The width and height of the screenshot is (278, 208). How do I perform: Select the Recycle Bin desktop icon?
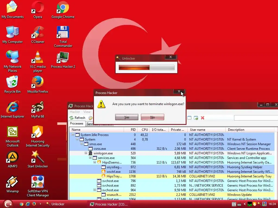(12, 85)
